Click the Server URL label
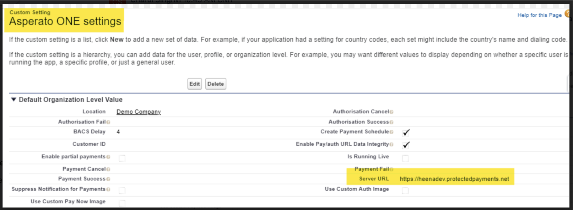 (x=374, y=179)
